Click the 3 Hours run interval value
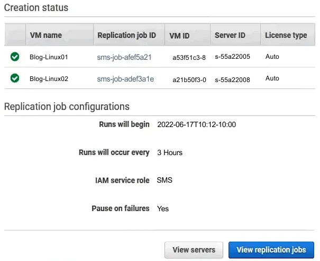320x261 pixels. tap(170, 152)
